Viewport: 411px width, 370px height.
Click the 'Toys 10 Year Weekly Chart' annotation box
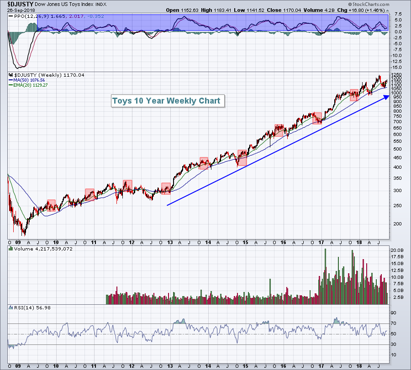point(168,101)
